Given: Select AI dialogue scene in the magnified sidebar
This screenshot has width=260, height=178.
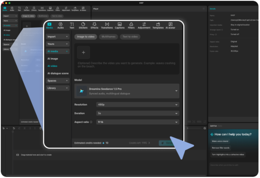Looking at the screenshot, I should point(58,73).
